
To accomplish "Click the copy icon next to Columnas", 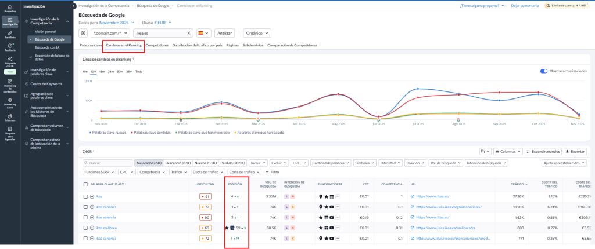I will [483, 151].
